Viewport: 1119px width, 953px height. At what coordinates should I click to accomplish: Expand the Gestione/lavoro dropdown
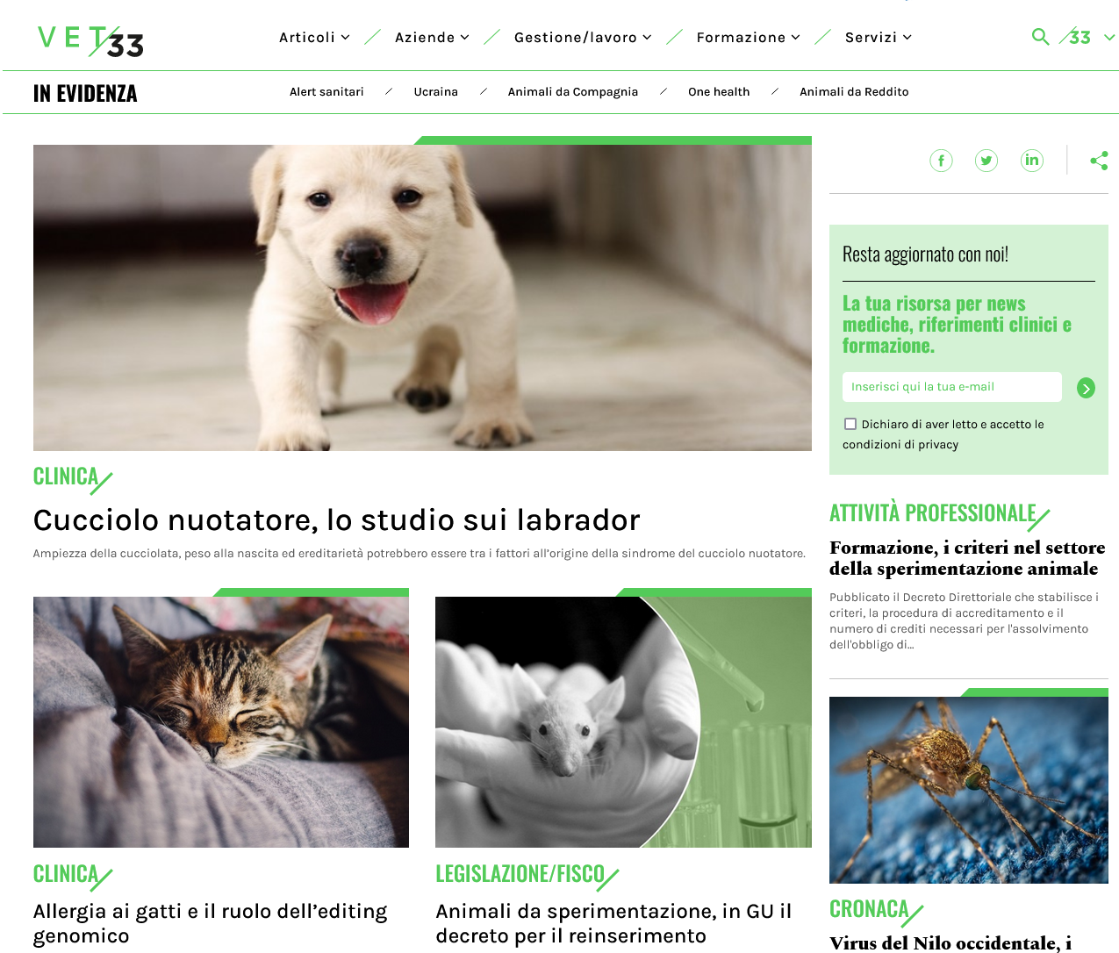coord(583,37)
